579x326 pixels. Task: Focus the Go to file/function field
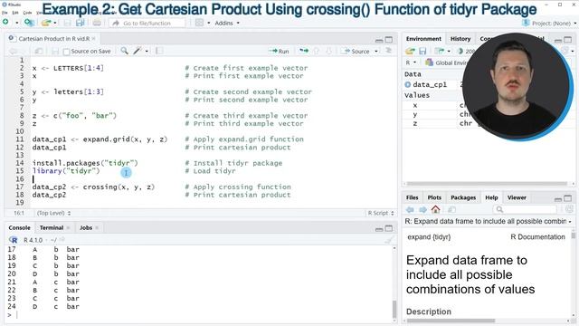[147, 23]
